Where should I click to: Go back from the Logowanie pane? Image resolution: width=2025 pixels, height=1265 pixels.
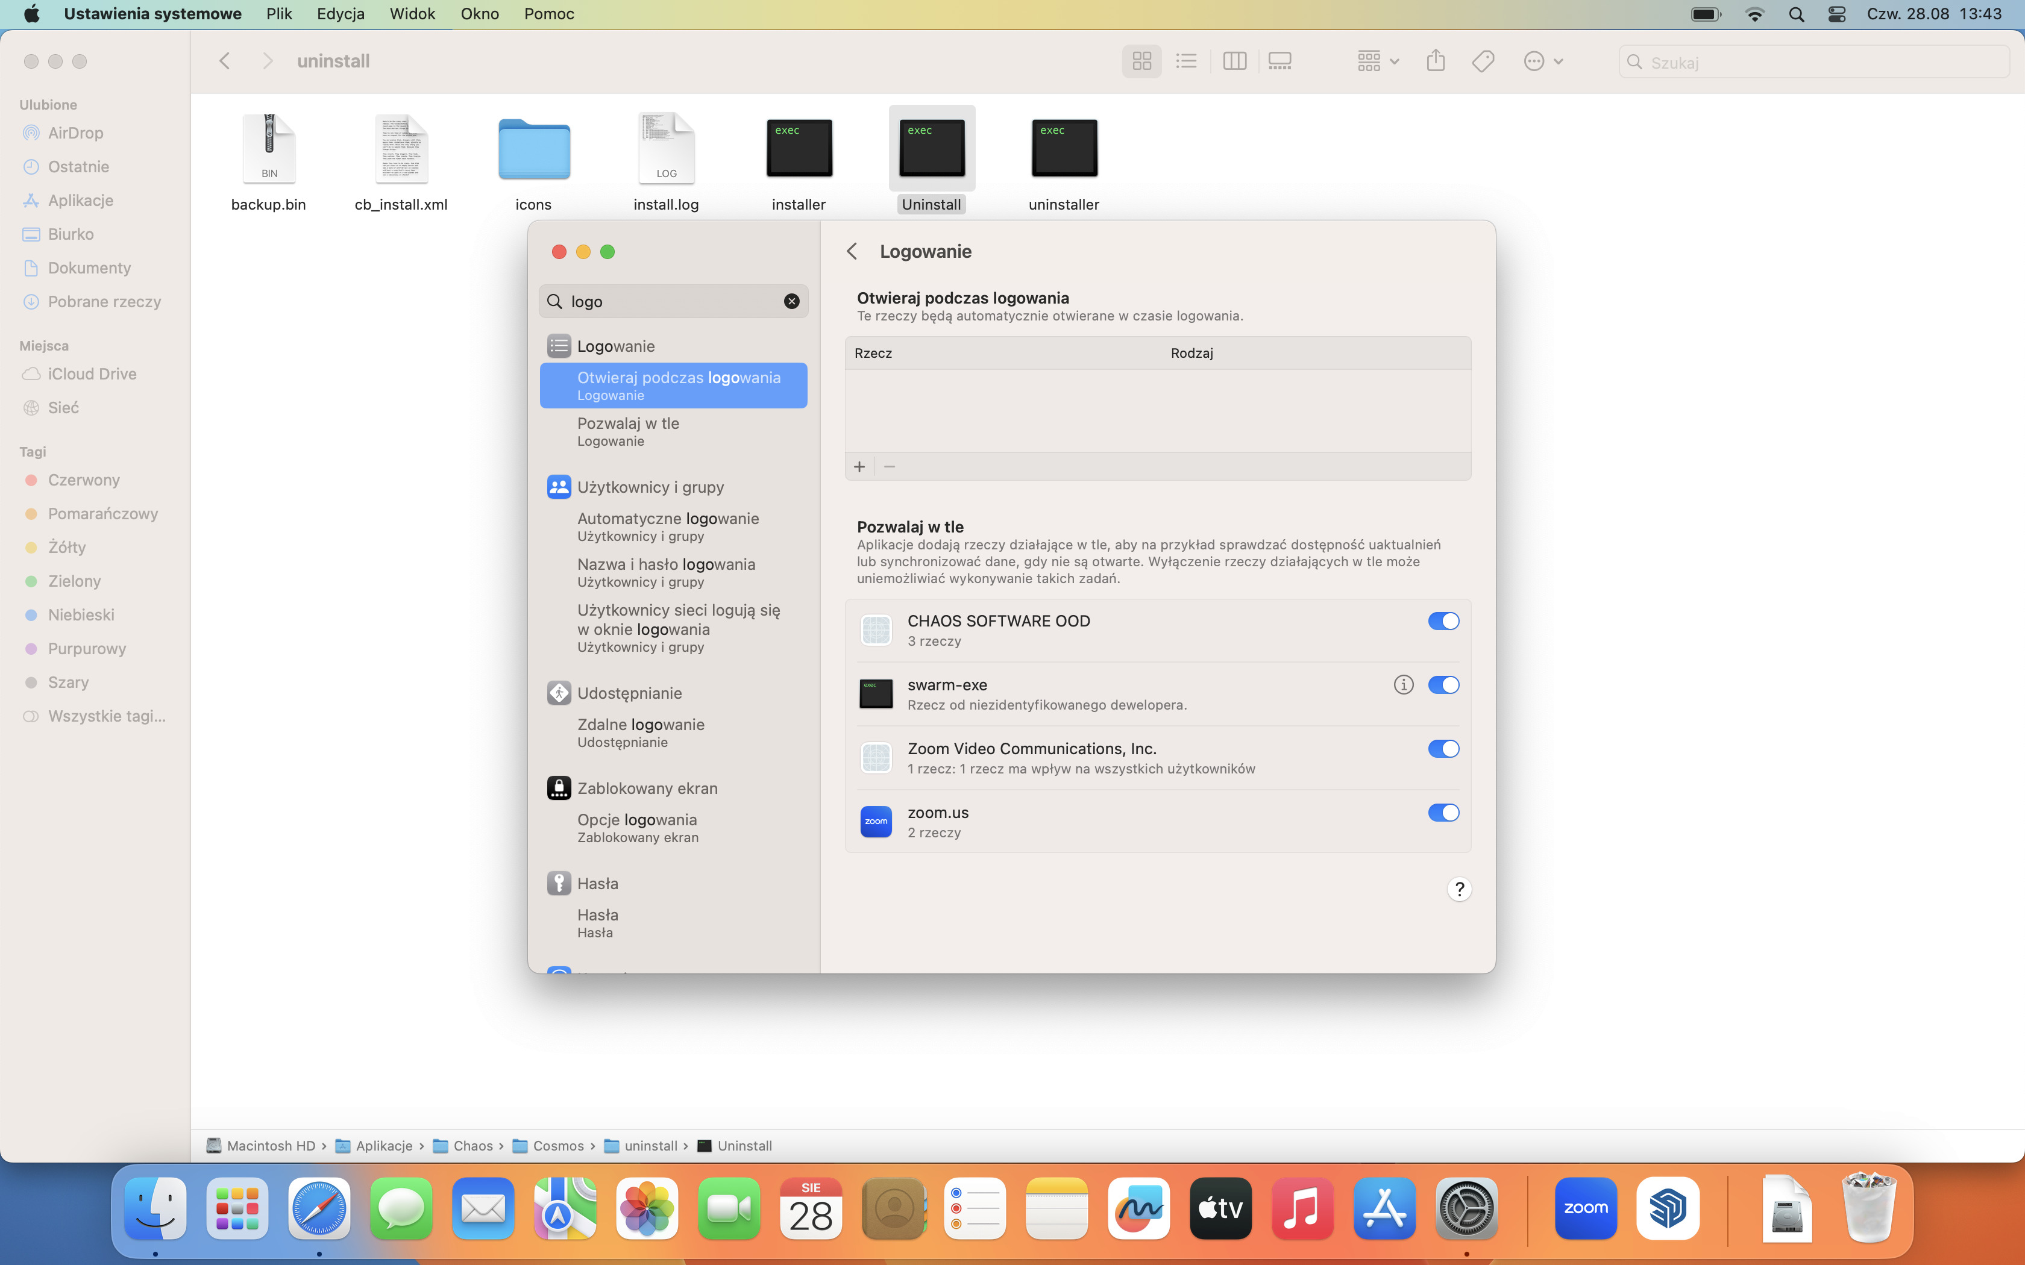click(852, 252)
